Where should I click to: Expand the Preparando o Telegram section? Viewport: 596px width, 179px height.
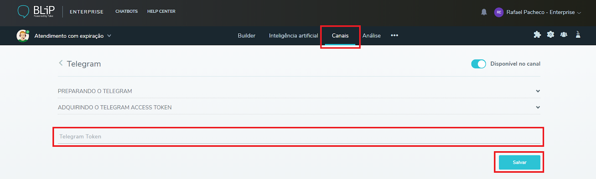(538, 91)
